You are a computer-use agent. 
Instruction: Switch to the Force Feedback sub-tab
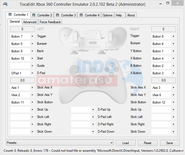click(50, 22)
